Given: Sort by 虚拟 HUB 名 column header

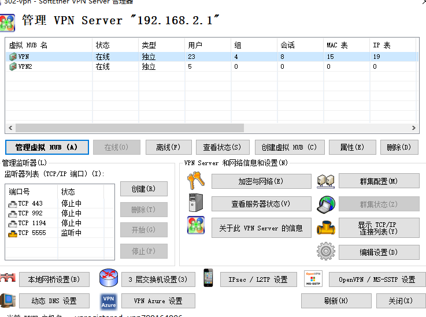Looking at the screenshot, I should click(x=49, y=45).
